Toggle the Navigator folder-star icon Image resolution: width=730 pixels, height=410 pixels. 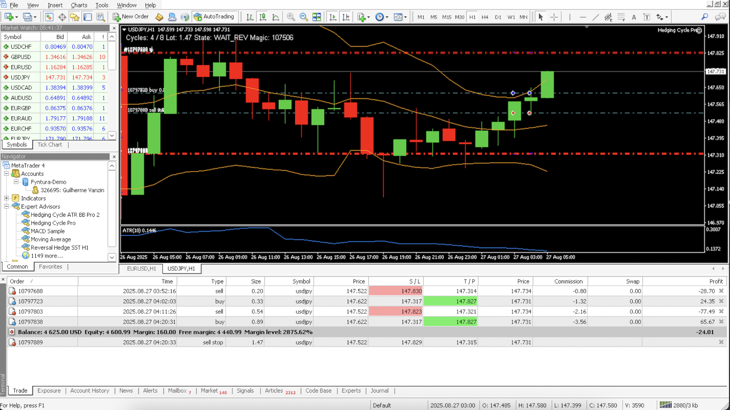click(75, 17)
